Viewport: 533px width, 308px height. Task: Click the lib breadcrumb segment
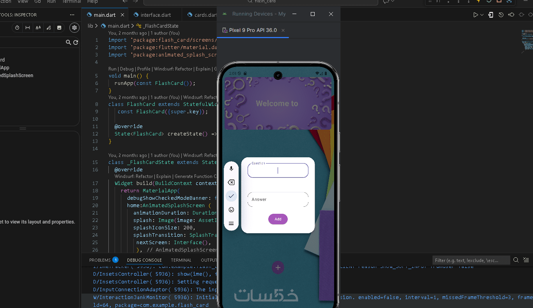[x=90, y=26]
